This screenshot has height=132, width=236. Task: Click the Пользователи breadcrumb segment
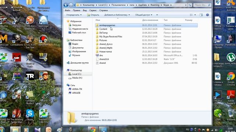click(118, 5)
